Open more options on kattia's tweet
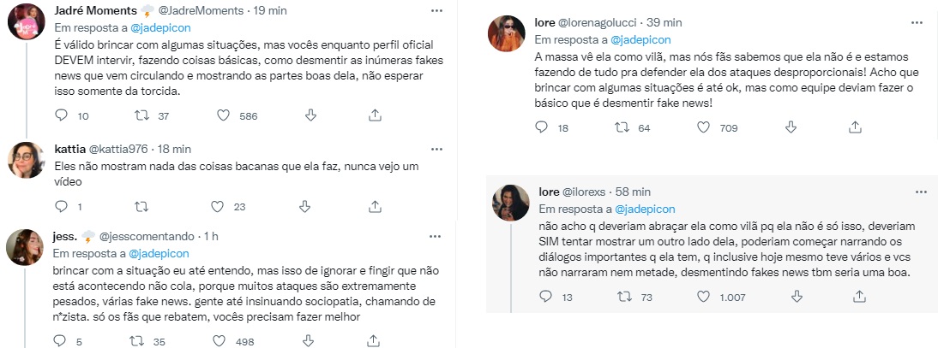 [436, 148]
